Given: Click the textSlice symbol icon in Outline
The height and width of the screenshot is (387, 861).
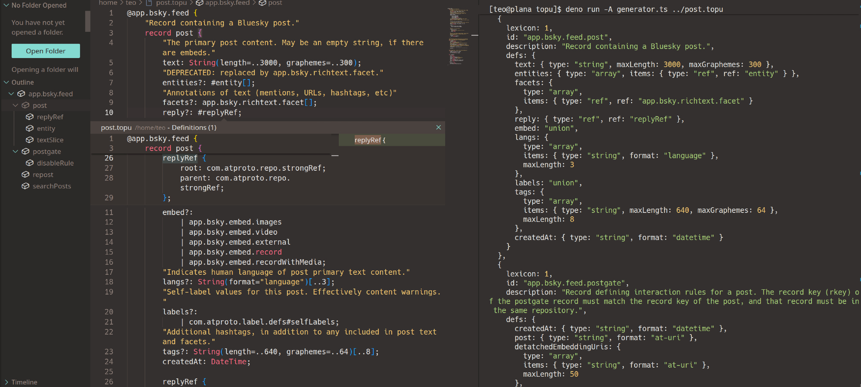Looking at the screenshot, I should 30,140.
